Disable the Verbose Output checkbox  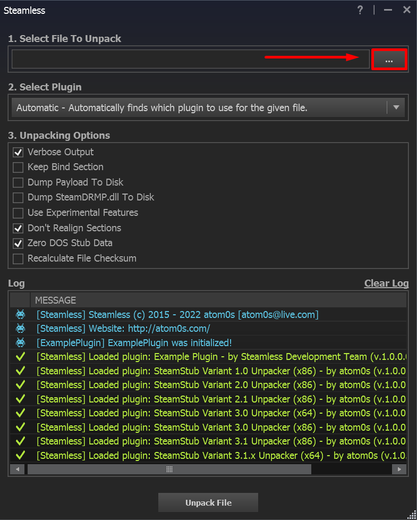(18, 152)
